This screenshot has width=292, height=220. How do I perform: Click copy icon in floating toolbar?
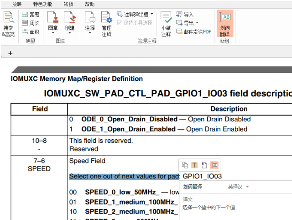click(x=185, y=165)
